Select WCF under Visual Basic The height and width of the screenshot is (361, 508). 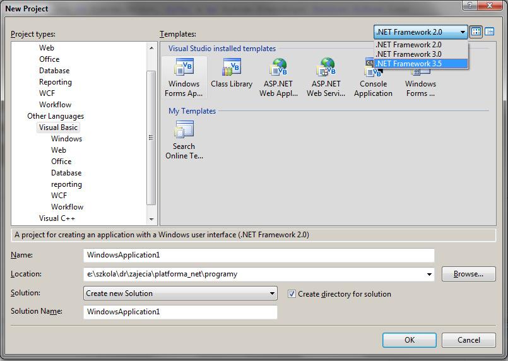tap(59, 196)
